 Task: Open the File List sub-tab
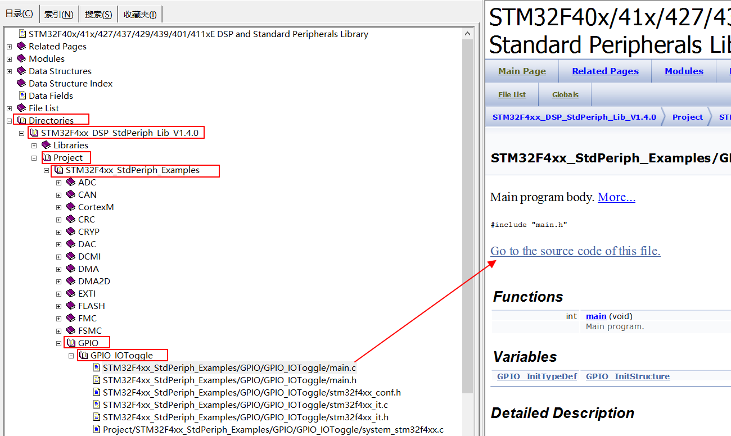tap(512, 94)
